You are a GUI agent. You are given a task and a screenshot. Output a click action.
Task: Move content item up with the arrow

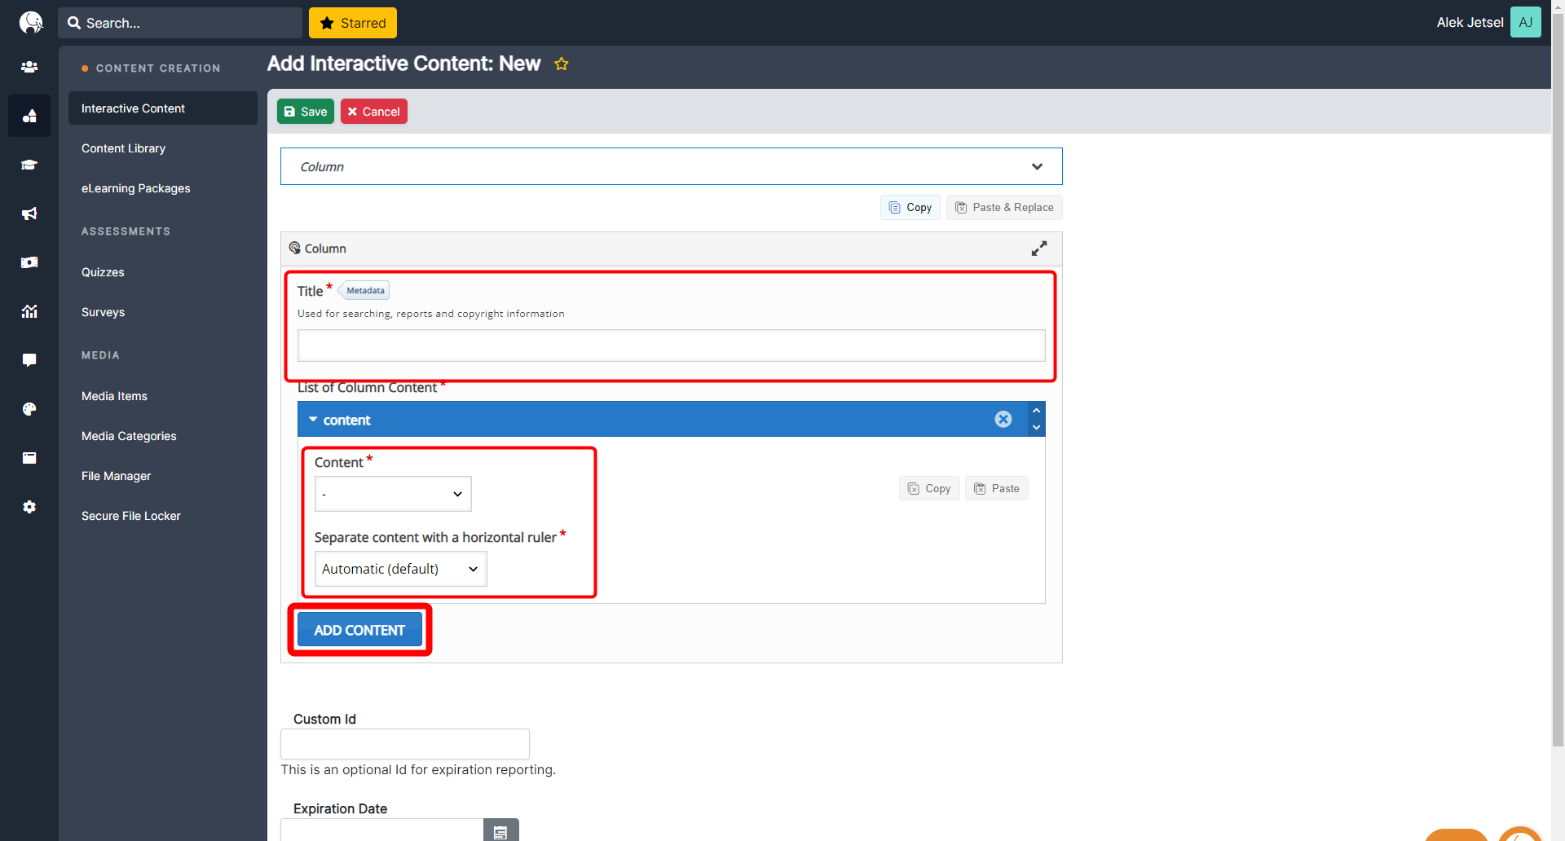point(1036,411)
